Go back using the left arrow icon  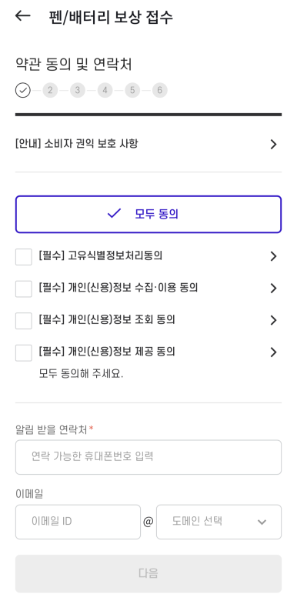click(x=23, y=15)
